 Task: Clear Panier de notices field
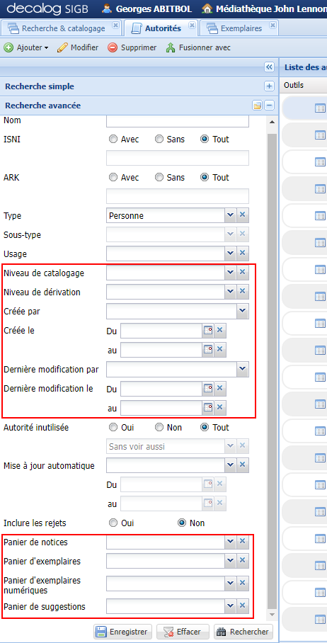tap(243, 542)
